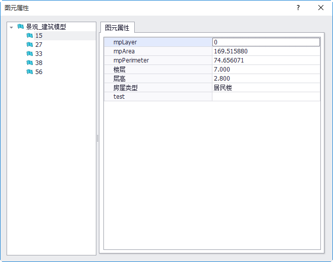Click the feature icon next to item 33
Screen dimensions: 333x262
coord(29,54)
